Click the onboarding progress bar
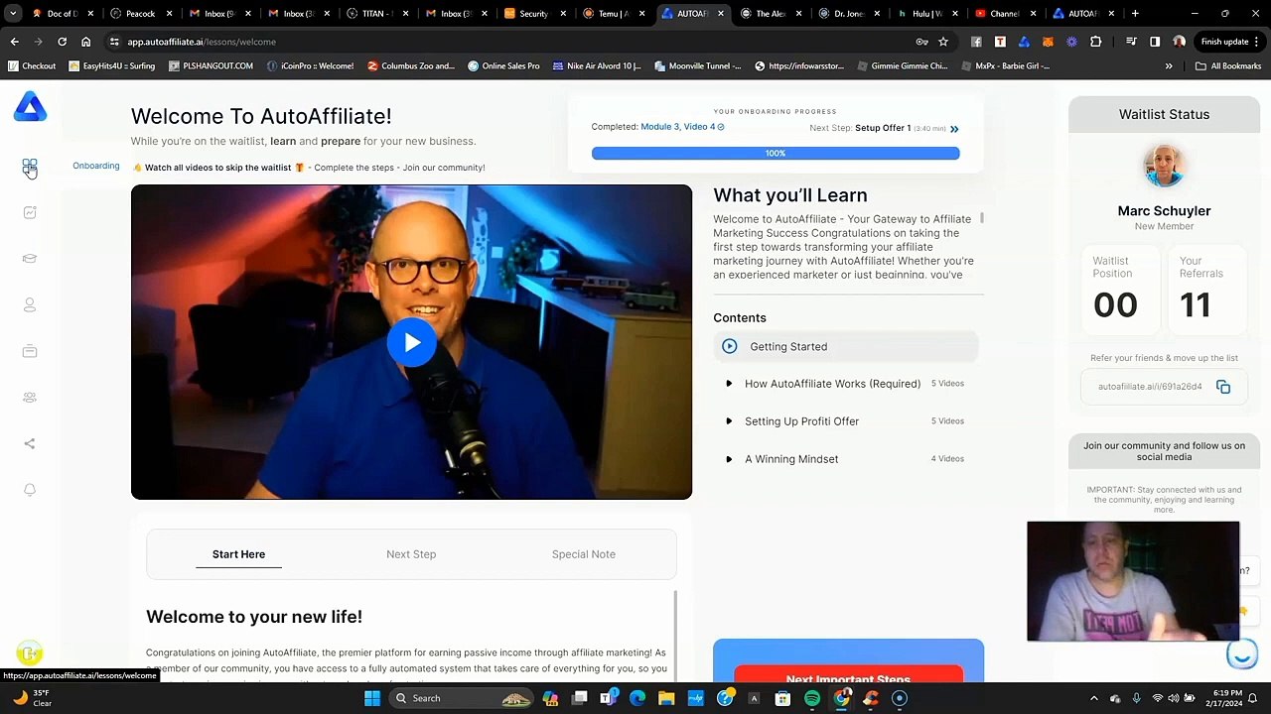The height and width of the screenshot is (714, 1271). [x=776, y=153]
